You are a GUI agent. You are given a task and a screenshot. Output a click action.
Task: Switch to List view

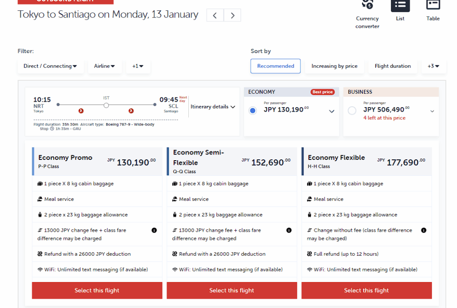tap(400, 9)
